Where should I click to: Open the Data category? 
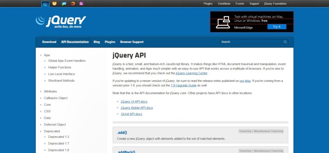(x=47, y=118)
